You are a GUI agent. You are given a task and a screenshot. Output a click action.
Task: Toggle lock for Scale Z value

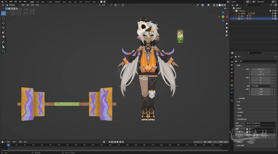[x=272, y=95]
